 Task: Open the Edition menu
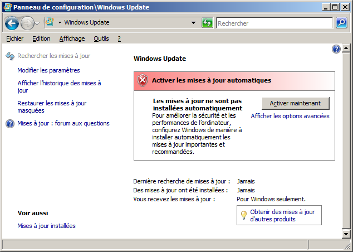coord(41,39)
